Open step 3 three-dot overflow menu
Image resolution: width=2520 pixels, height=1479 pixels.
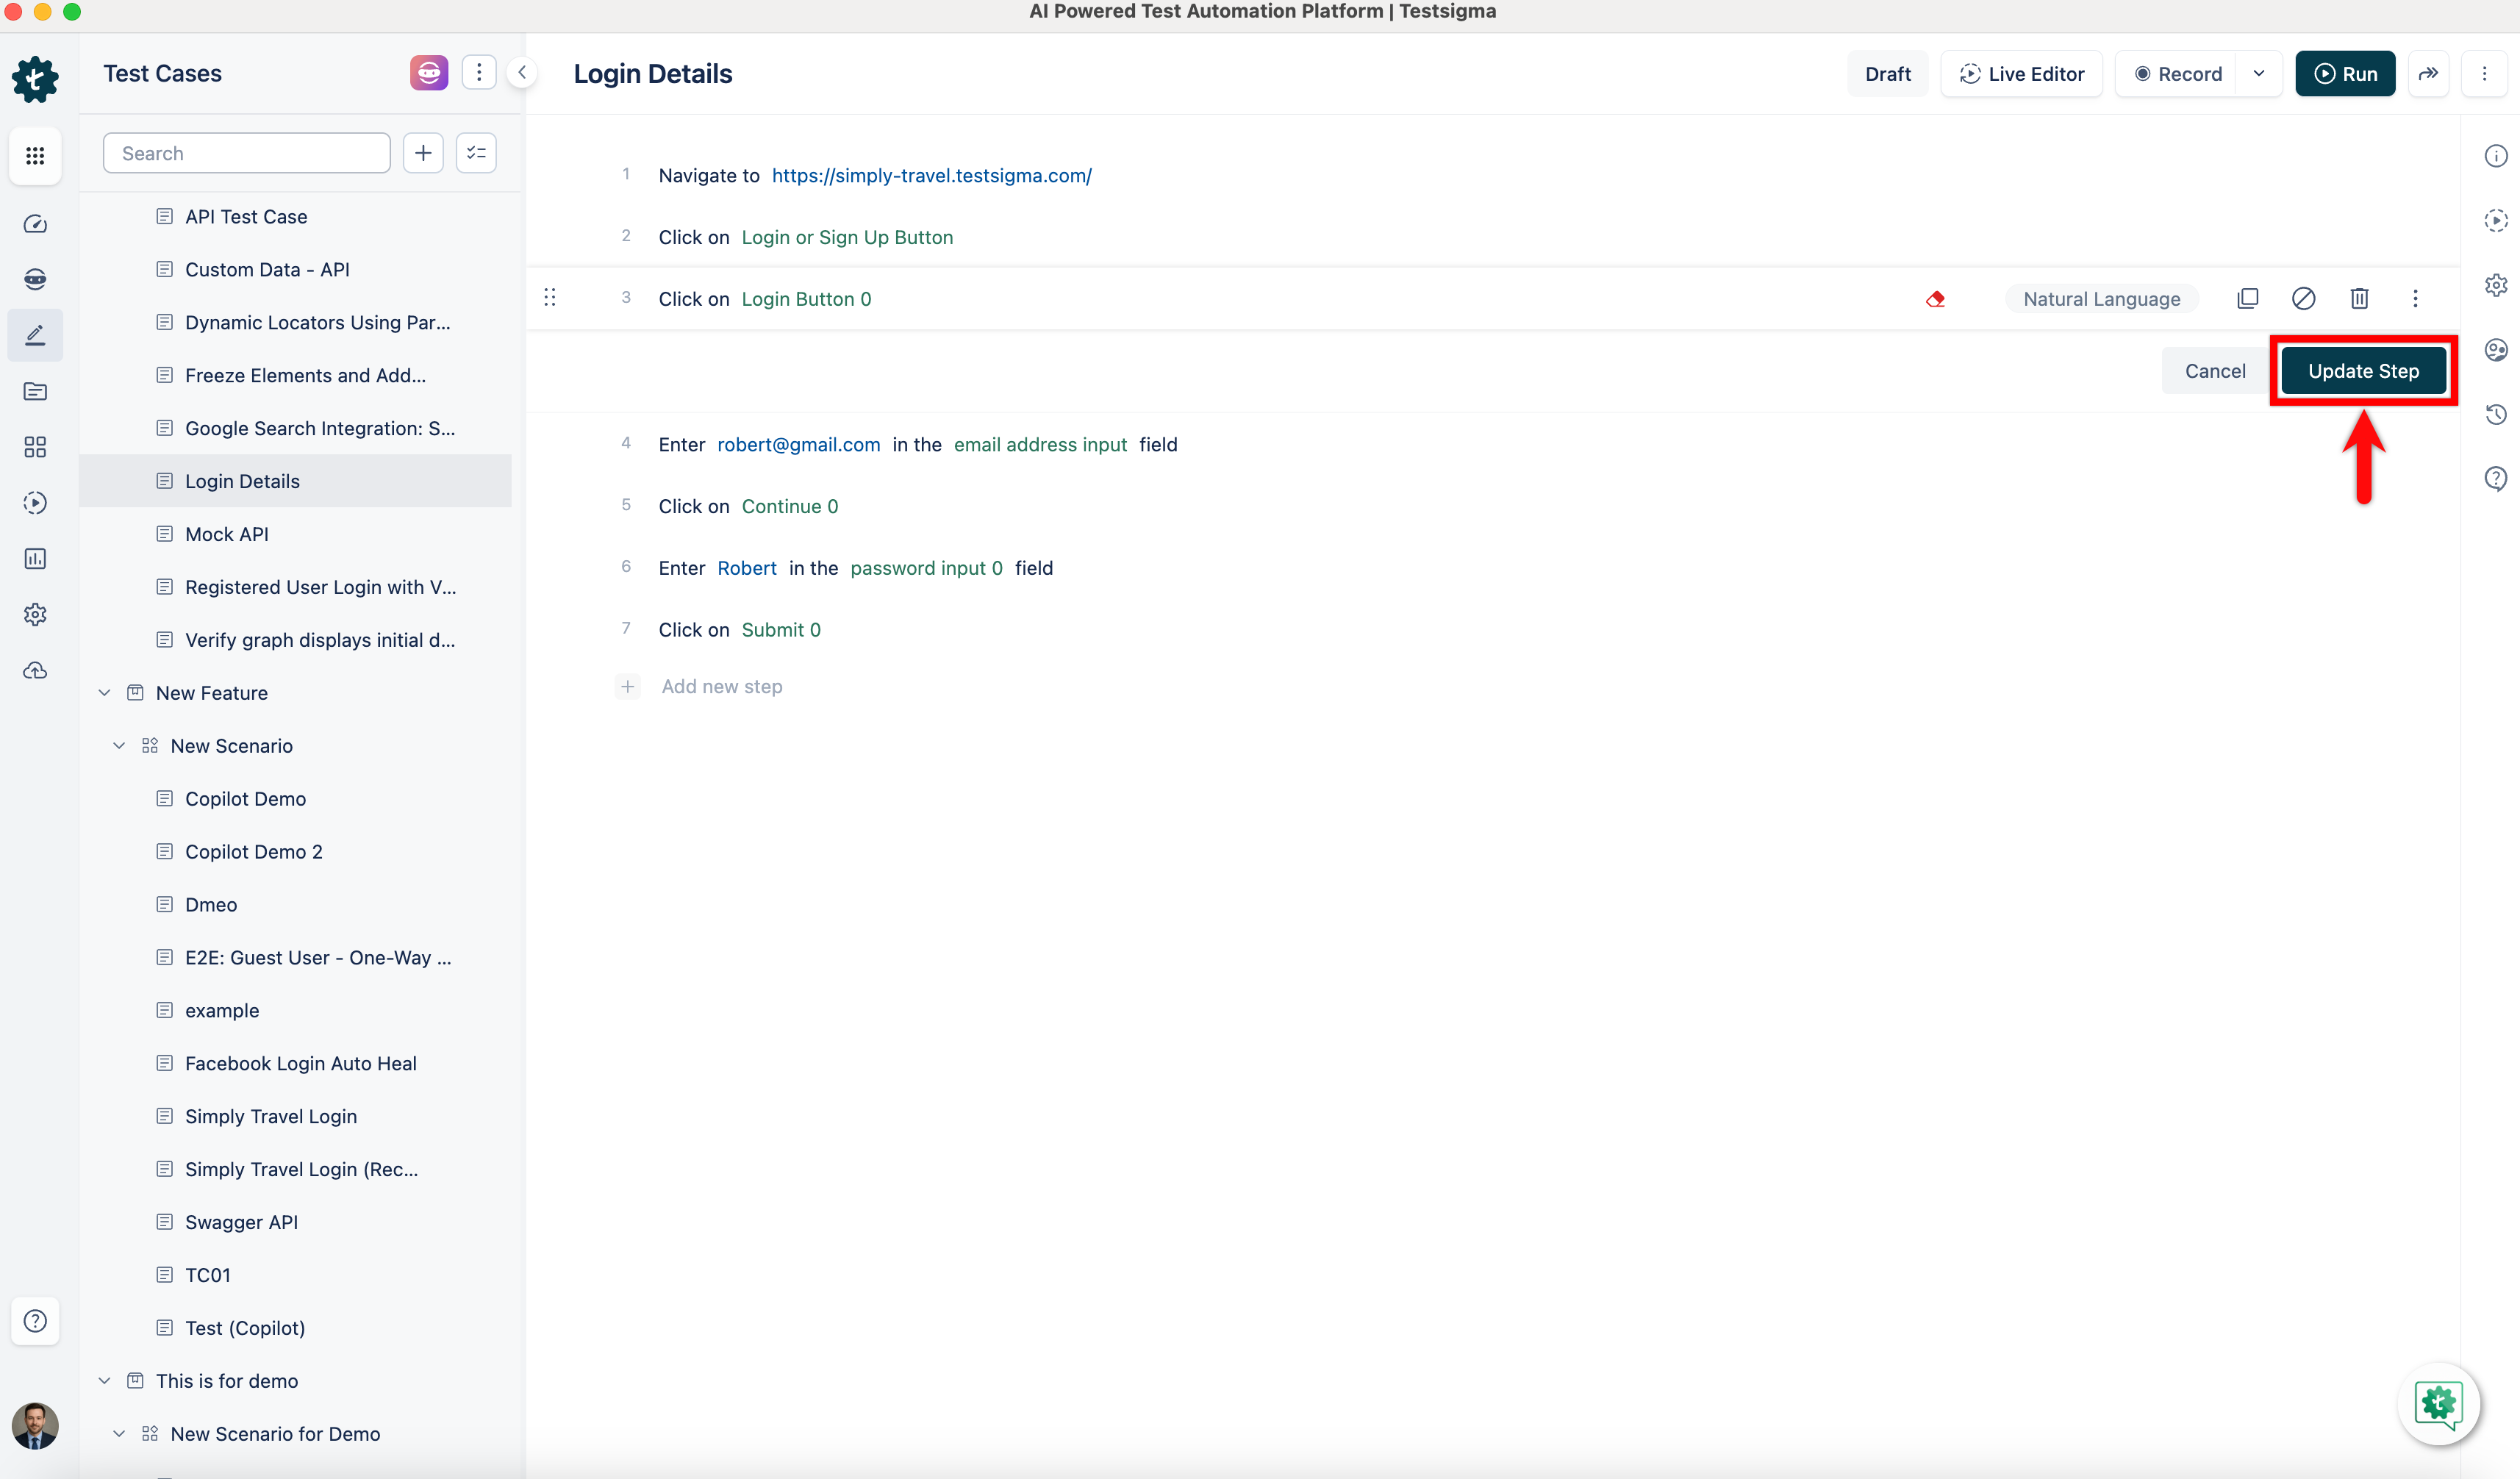pos(2416,298)
